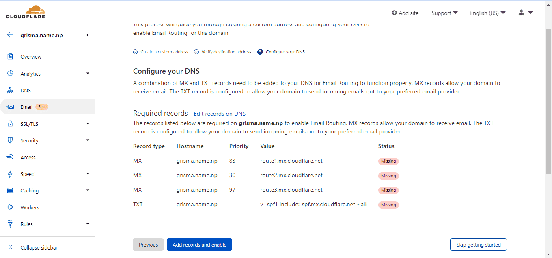Image resolution: width=552 pixels, height=258 pixels.
Task: Click the Overview clipboard icon
Action: tap(10, 57)
